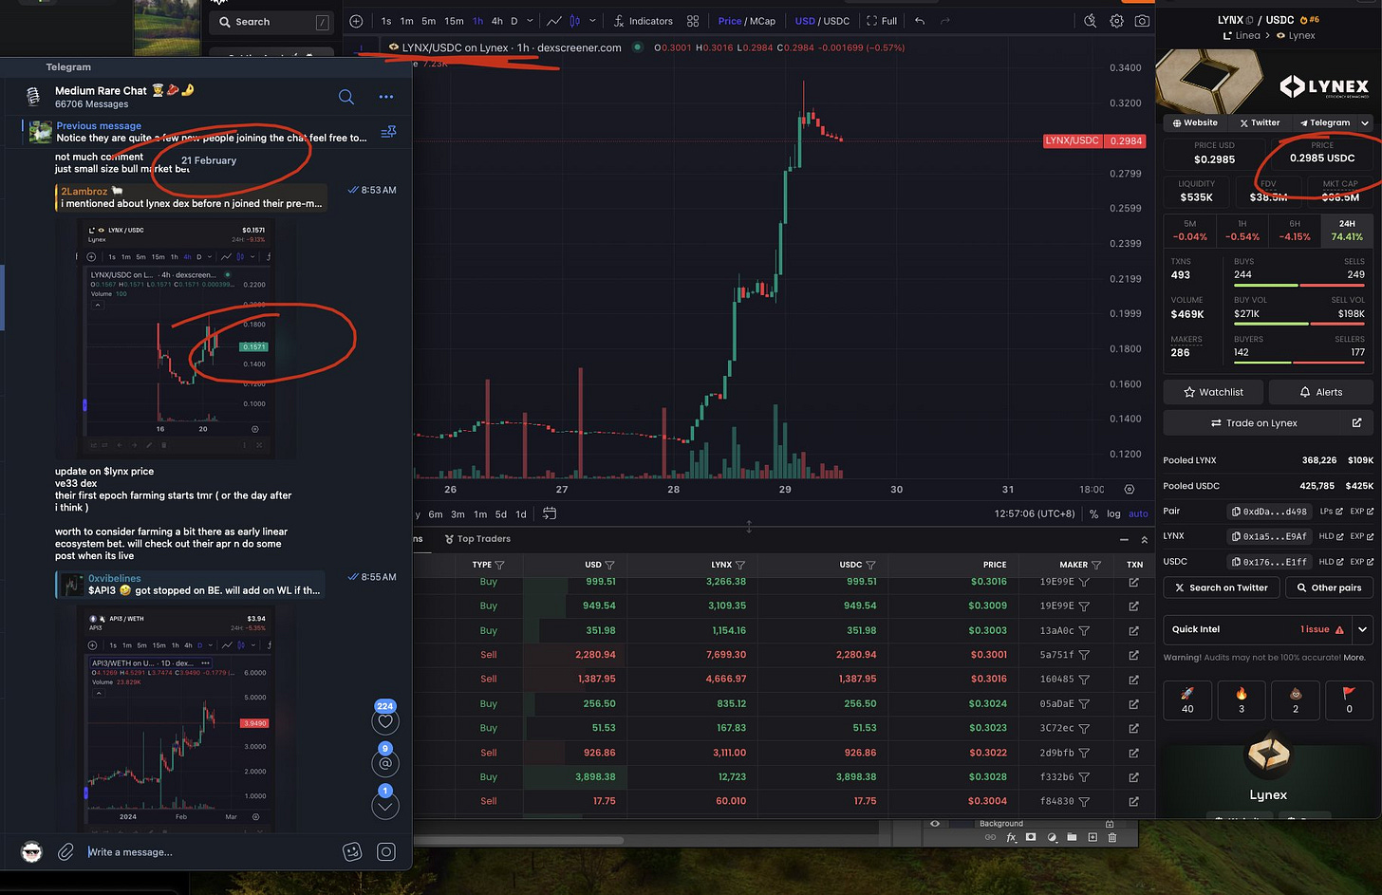Image resolution: width=1382 pixels, height=895 pixels.
Task: Open the multi-chart layout grid icon
Action: 693,21
